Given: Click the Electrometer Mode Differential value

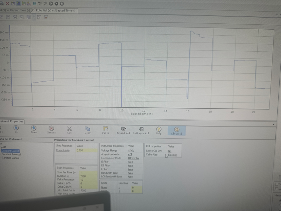Looking at the screenshot, I should click(x=133, y=158).
